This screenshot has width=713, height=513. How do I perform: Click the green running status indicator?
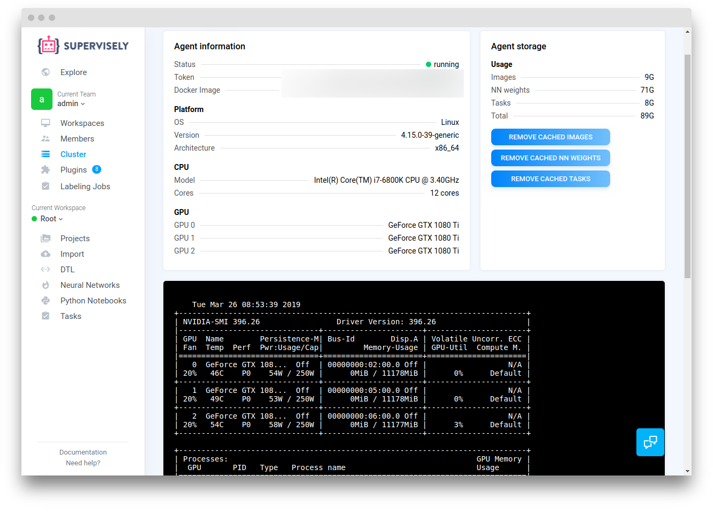[429, 64]
